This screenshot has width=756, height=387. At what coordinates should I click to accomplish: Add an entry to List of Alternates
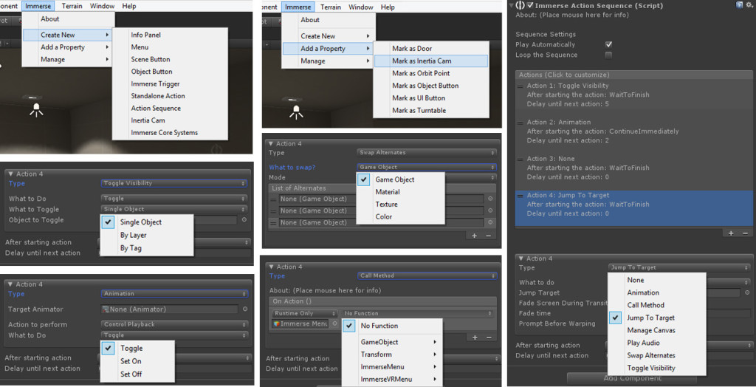tap(475, 236)
